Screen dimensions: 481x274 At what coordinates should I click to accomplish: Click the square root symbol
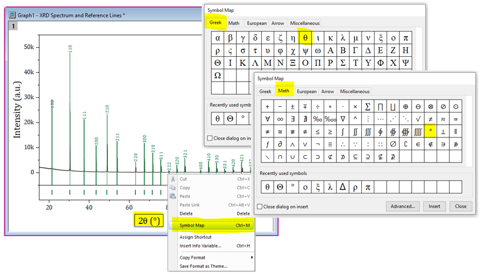[x=418, y=119]
